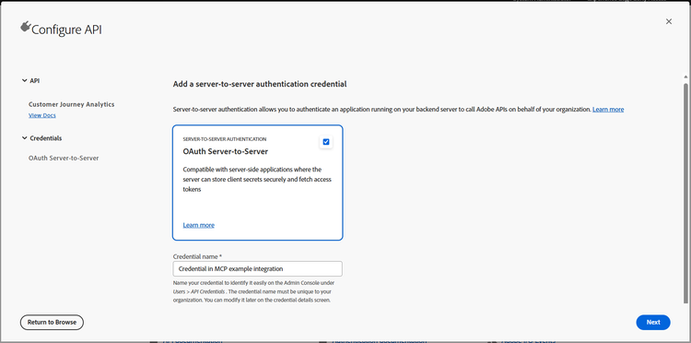Click the OAuth Server-to-Server card title
Image resolution: width=691 pixels, height=343 pixels.
click(x=226, y=151)
